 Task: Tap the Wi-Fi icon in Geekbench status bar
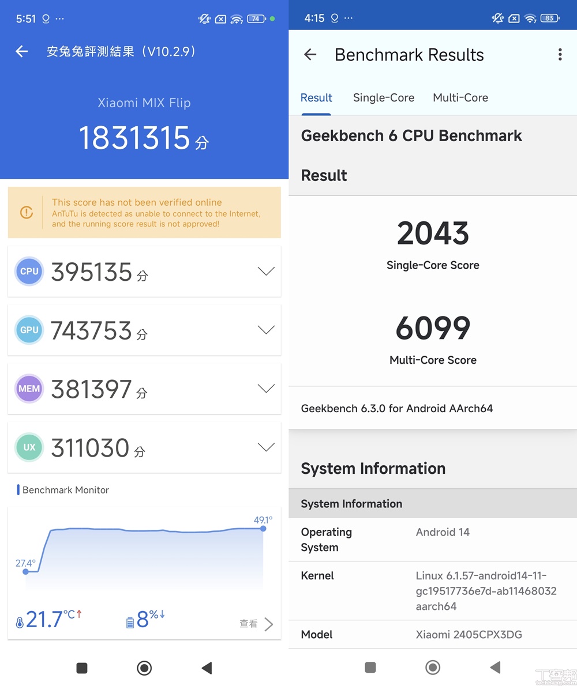pyautogui.click(x=530, y=18)
